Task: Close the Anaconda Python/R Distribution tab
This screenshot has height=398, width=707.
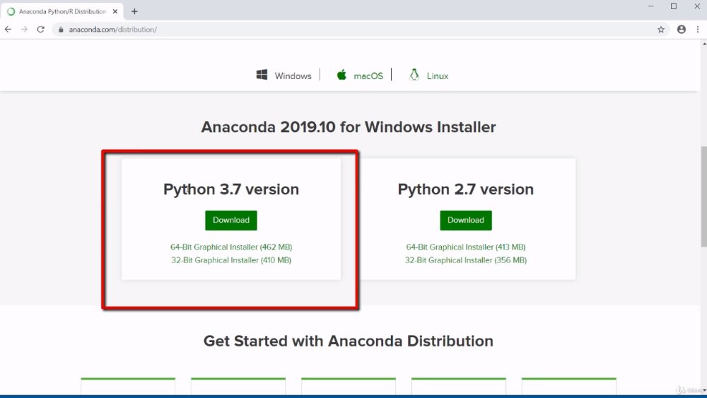Action: [115, 11]
